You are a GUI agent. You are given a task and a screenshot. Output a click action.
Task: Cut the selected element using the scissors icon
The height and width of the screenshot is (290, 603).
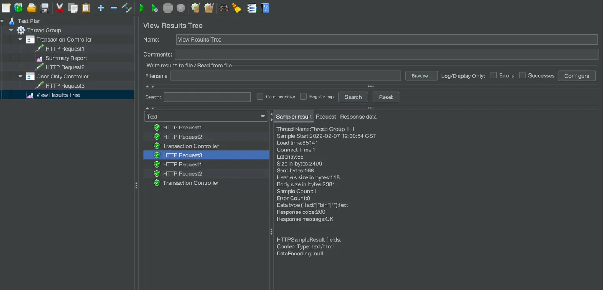(60, 7)
